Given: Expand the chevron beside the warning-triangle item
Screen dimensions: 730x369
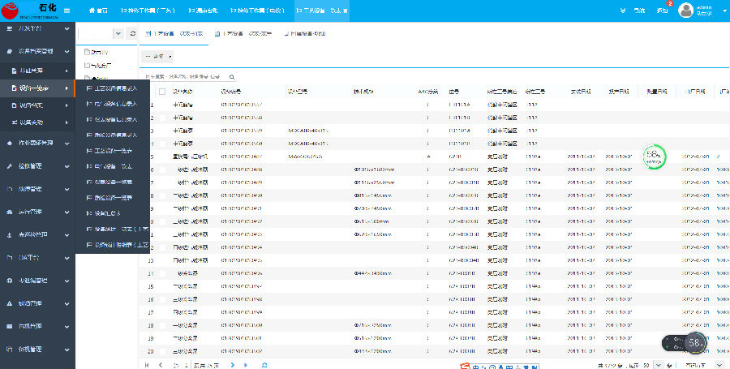Looking at the screenshot, I should (x=67, y=304).
